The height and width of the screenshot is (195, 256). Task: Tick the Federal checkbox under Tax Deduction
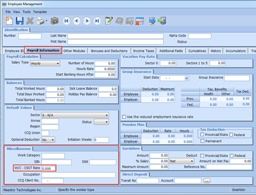point(231,135)
